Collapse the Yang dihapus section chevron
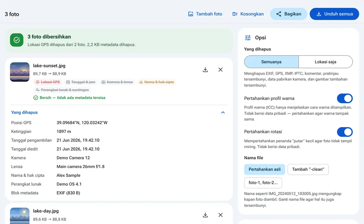The height and width of the screenshot is (224, 364). [223, 113]
